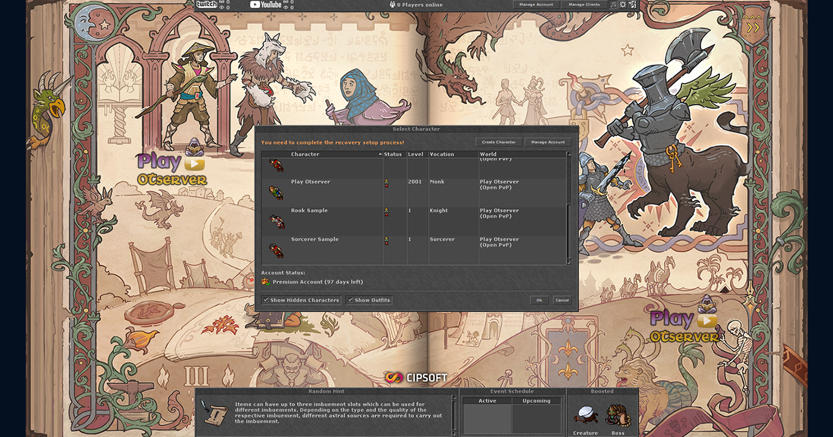Open the Twitch stream link
Viewport: 833px width, 437px height.
click(x=206, y=5)
